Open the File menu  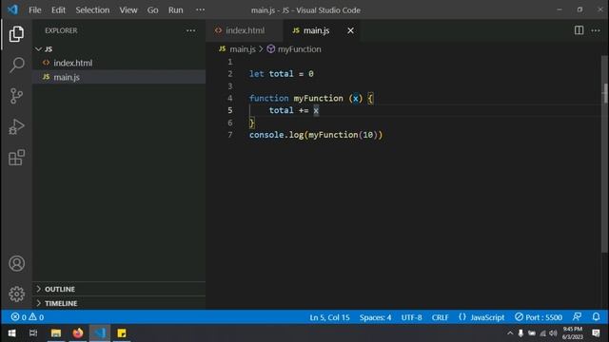[34, 10]
